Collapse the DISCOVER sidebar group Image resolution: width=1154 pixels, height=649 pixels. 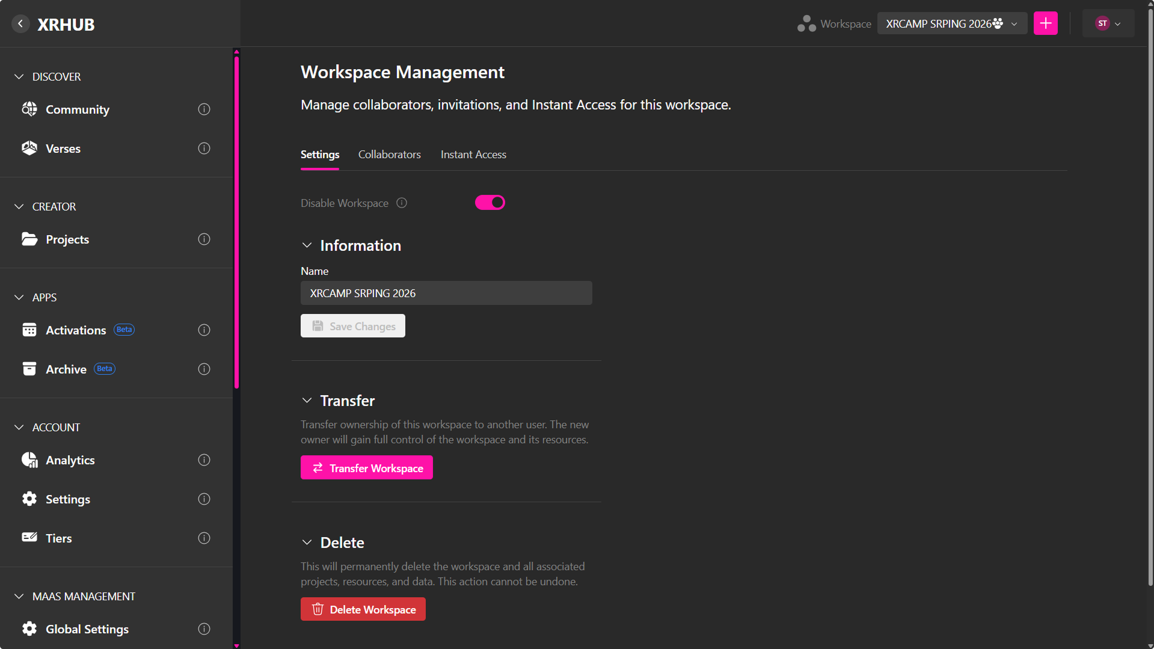[x=19, y=77]
